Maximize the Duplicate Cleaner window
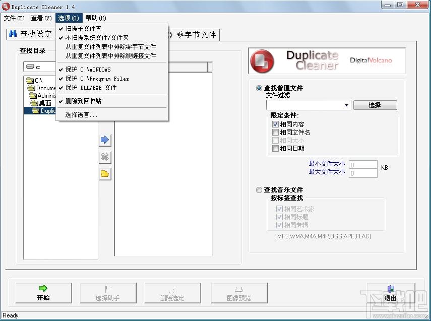Screen dimensions: 431x321 coord(400,5)
